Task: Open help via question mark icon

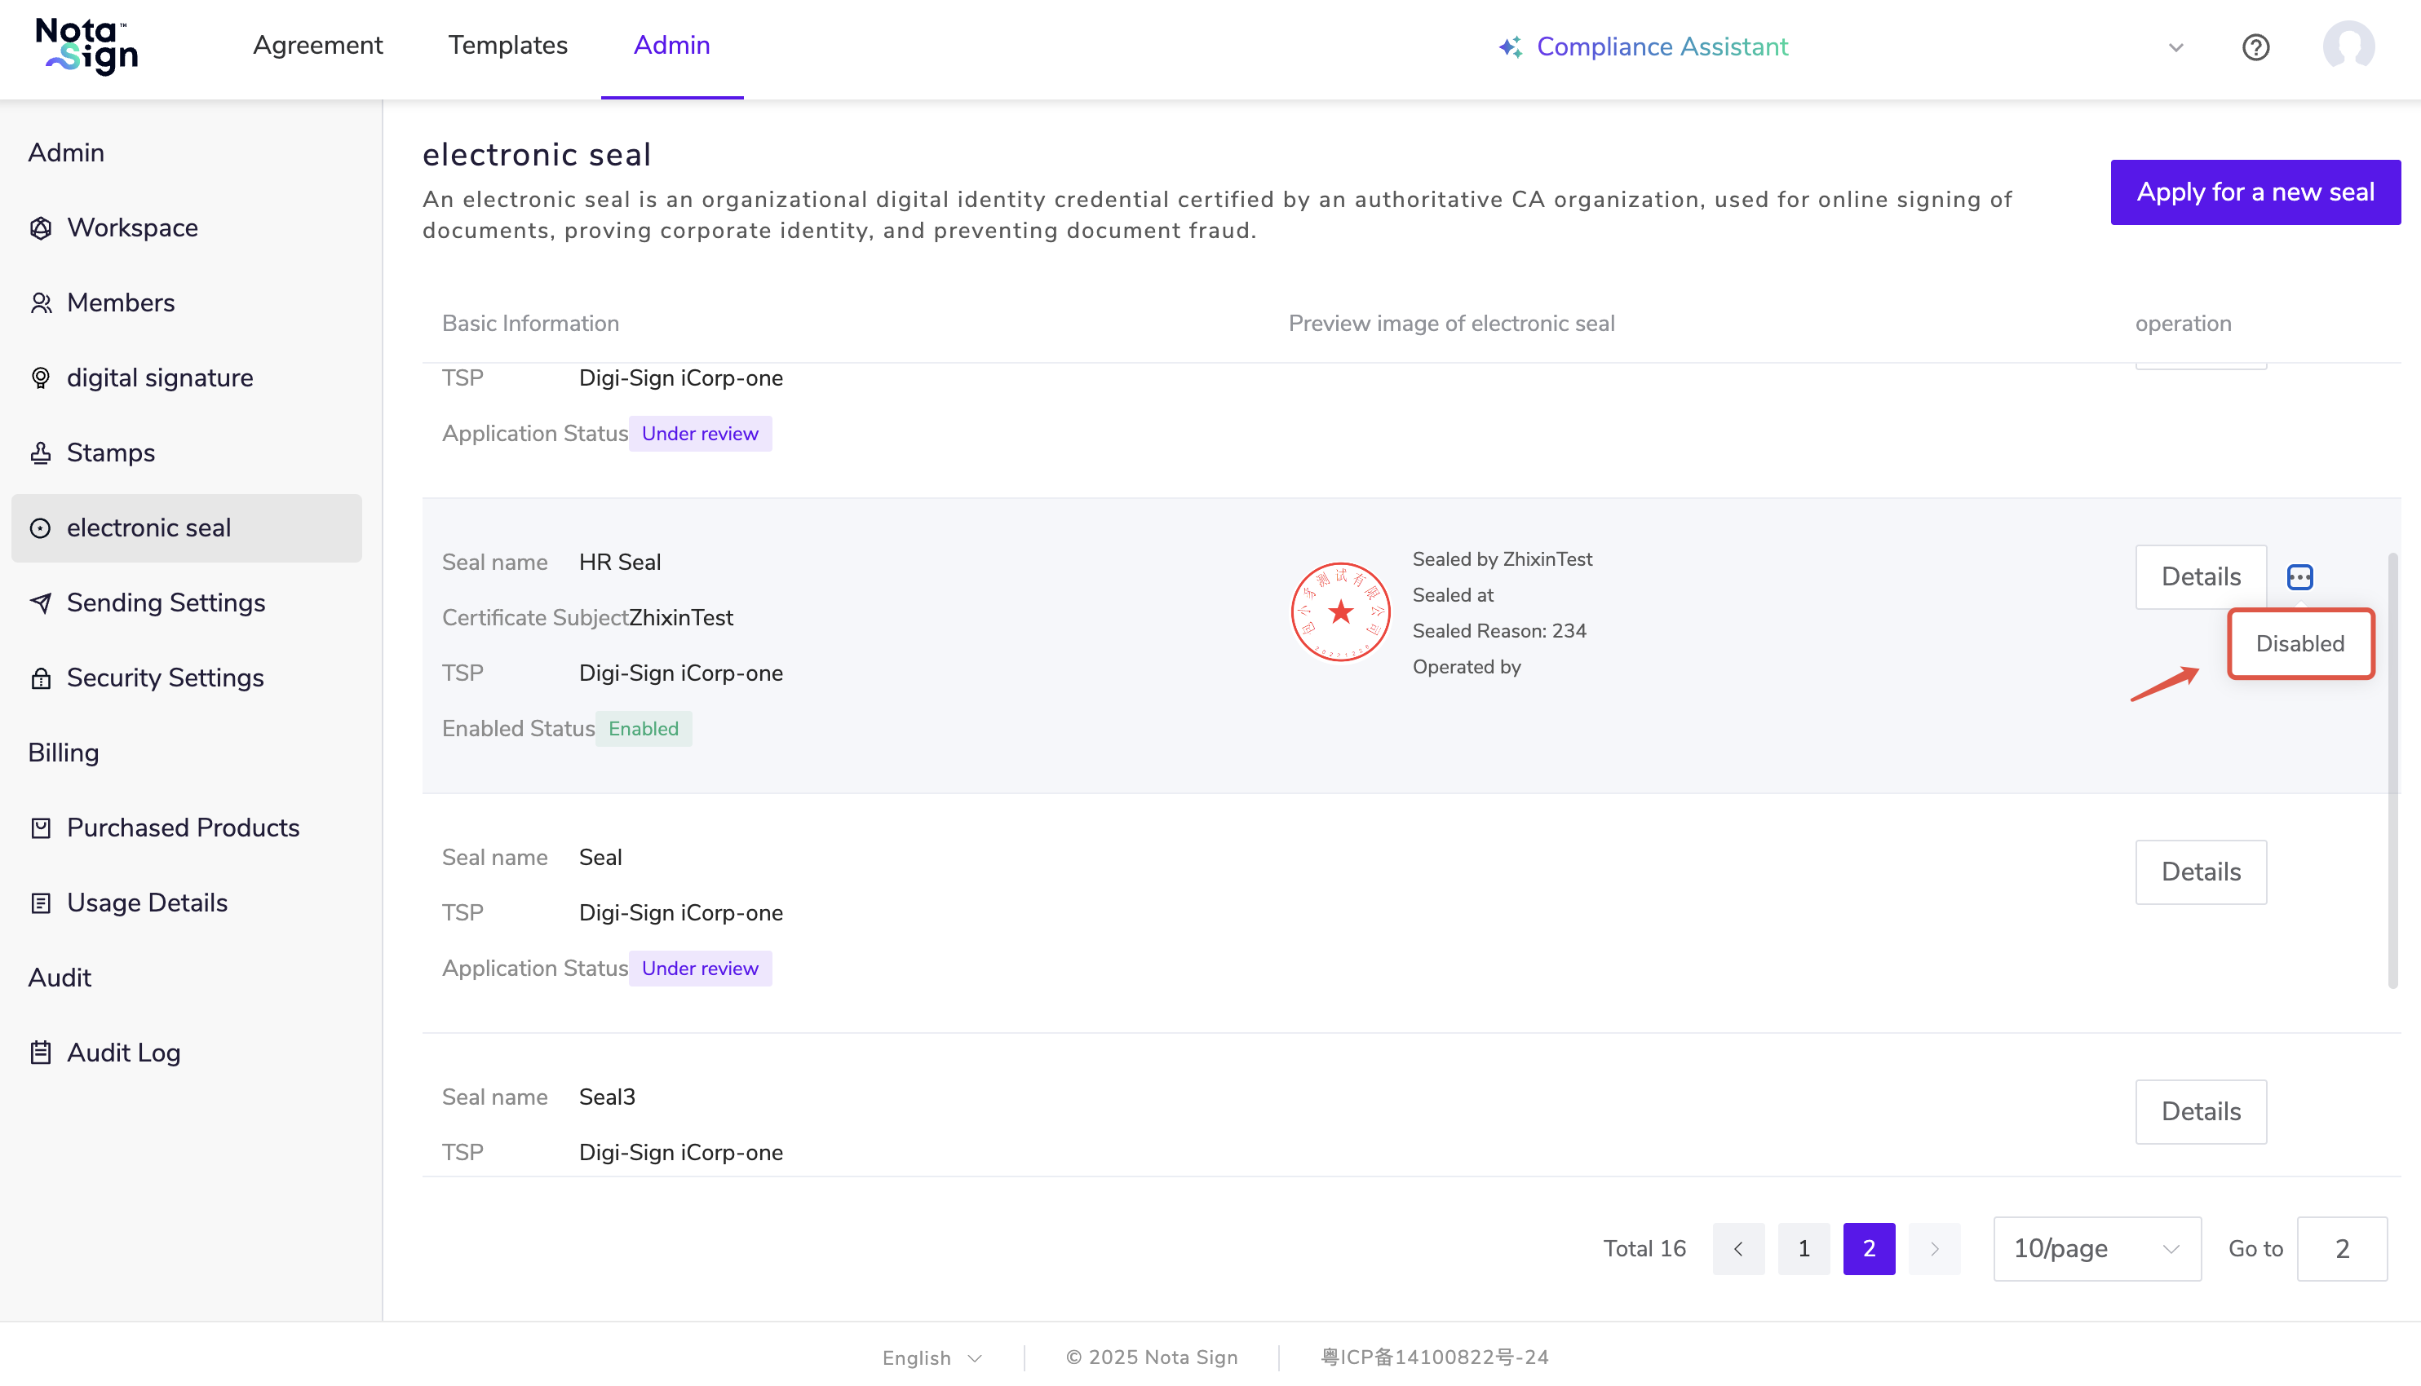Action: pos(2255,46)
